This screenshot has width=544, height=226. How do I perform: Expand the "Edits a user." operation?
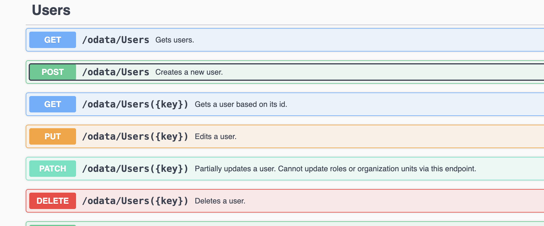pyautogui.click(x=216, y=137)
